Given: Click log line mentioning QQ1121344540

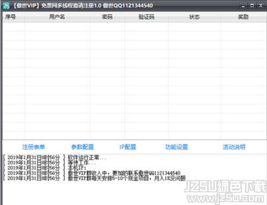Looking at the screenshot, I should tap(92, 173).
